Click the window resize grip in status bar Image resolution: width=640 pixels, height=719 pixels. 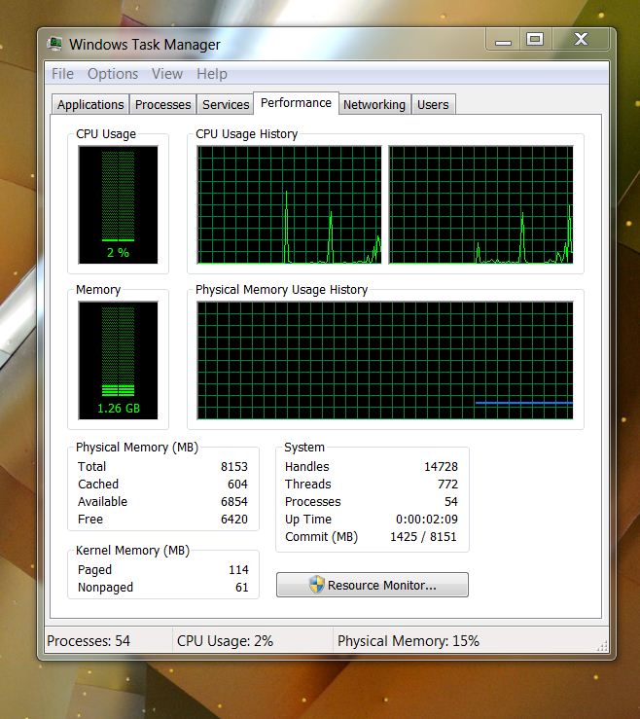tap(602, 646)
